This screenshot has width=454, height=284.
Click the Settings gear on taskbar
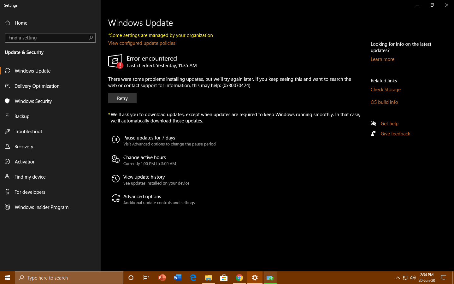click(x=255, y=278)
